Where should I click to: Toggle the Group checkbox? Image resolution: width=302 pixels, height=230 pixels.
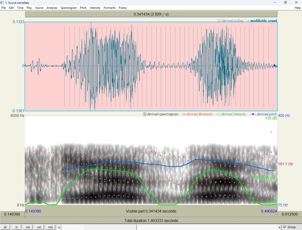285,227
